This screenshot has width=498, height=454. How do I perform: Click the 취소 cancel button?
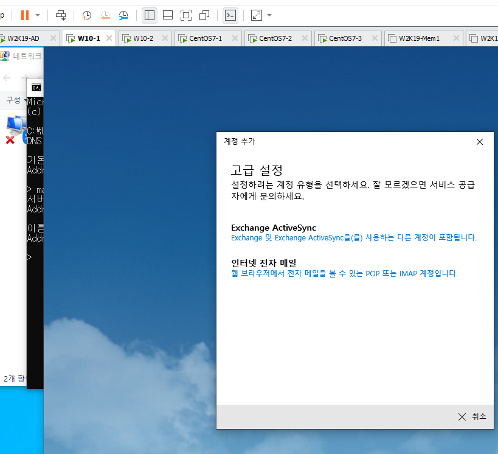tap(472, 416)
